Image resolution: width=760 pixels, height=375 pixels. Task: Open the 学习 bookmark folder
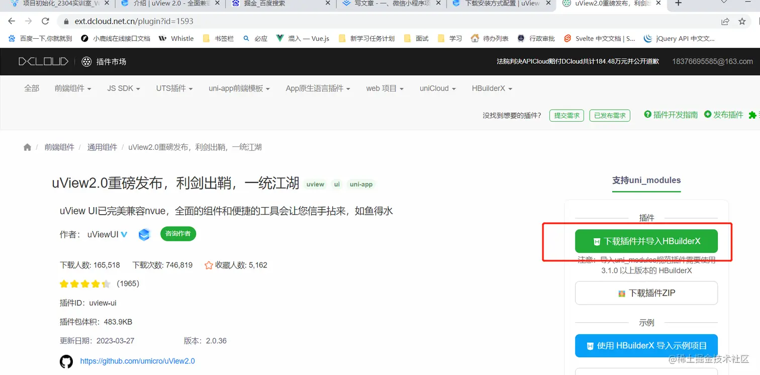click(450, 38)
